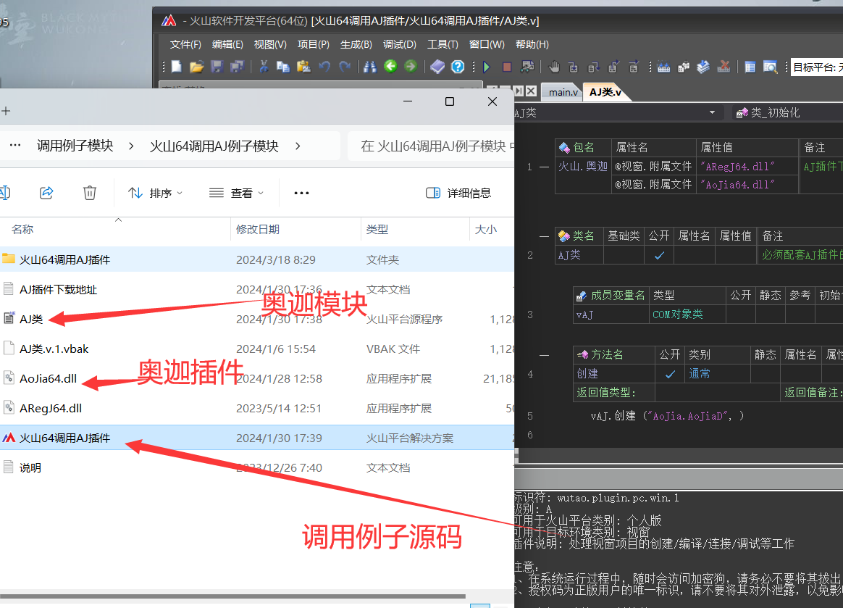Screen dimensions: 843x608
Task: Click the list panel icon in toolbar
Action: [750, 66]
